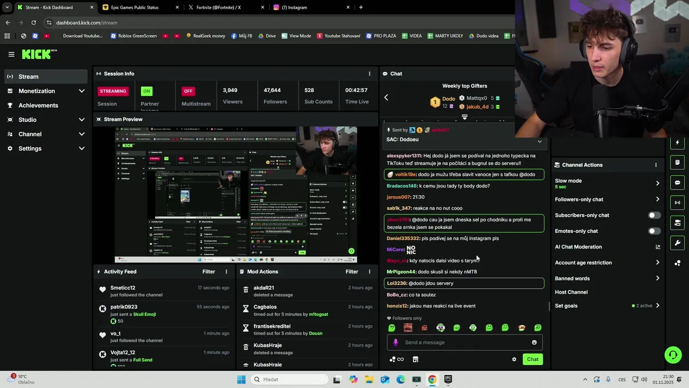Click the wrench widget in right sidebar

[x=677, y=243]
